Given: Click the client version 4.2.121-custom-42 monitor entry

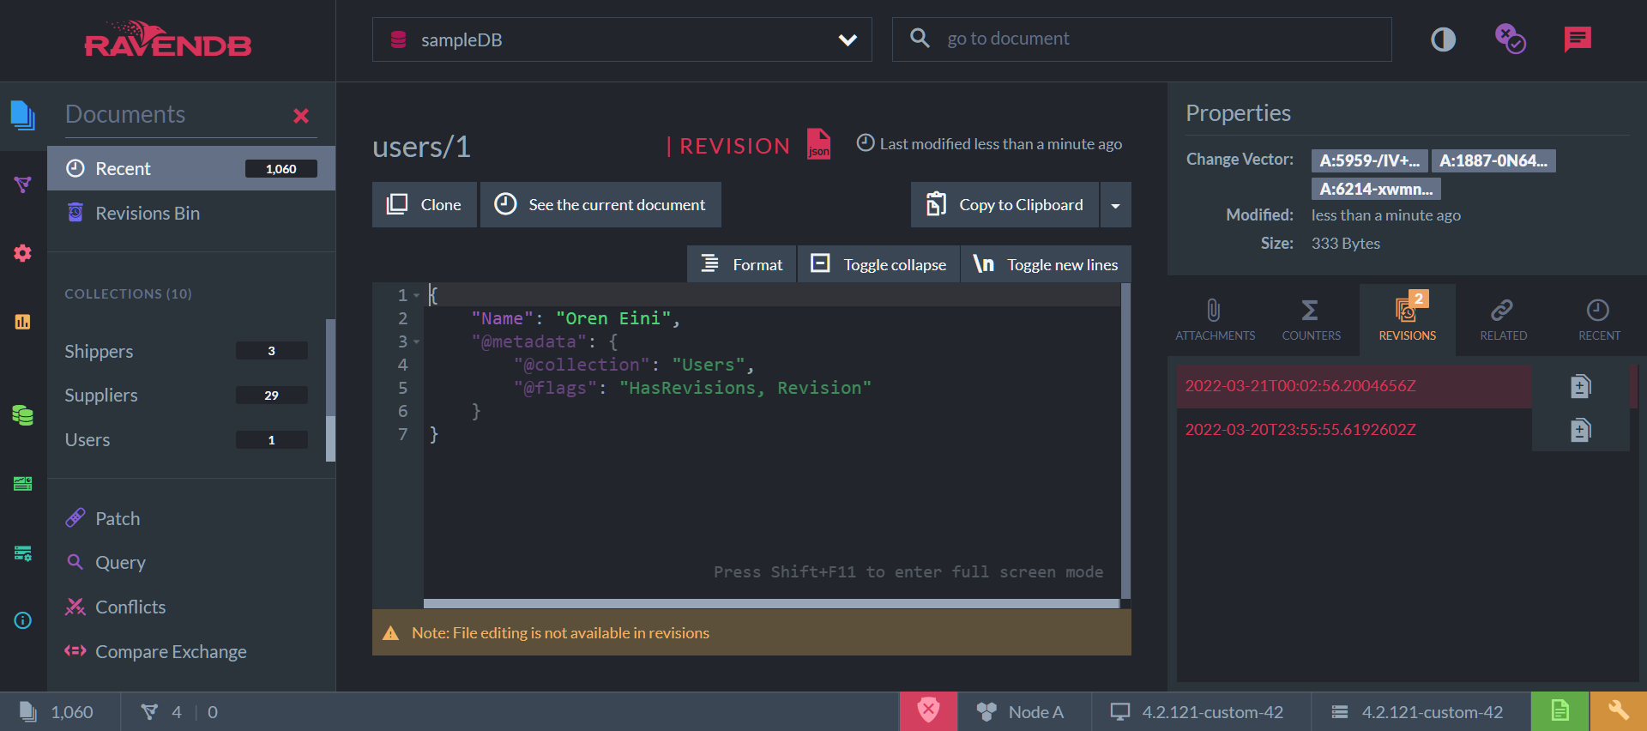Looking at the screenshot, I should click(x=1198, y=712).
